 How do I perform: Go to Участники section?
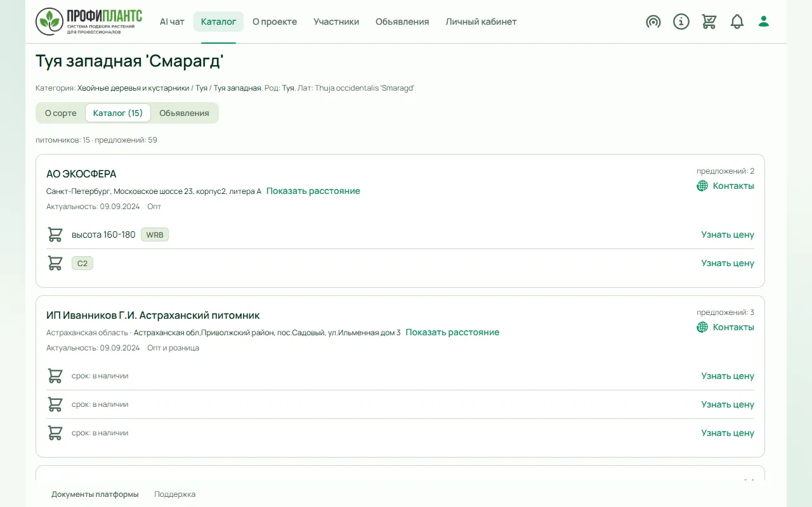(336, 22)
